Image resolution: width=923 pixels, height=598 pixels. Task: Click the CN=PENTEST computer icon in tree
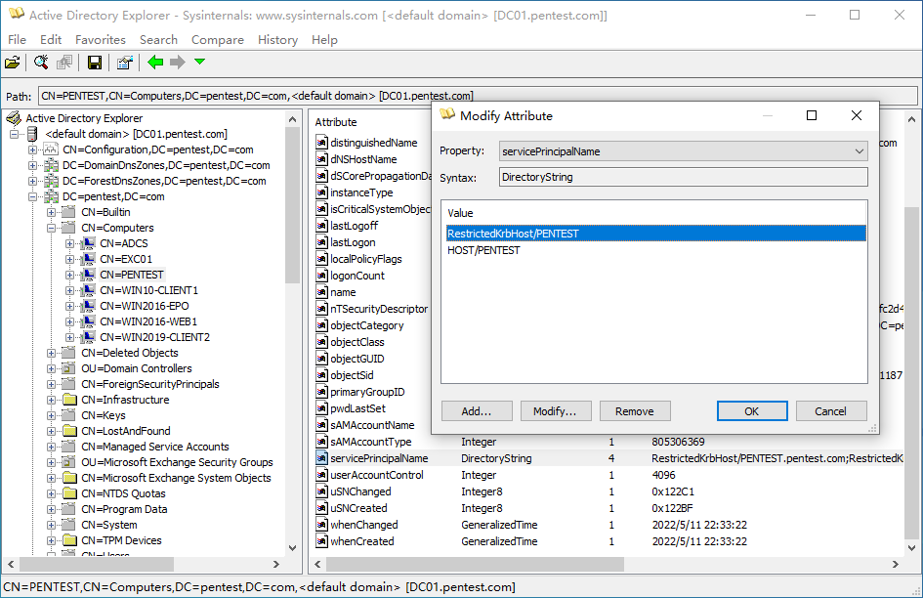coord(88,275)
